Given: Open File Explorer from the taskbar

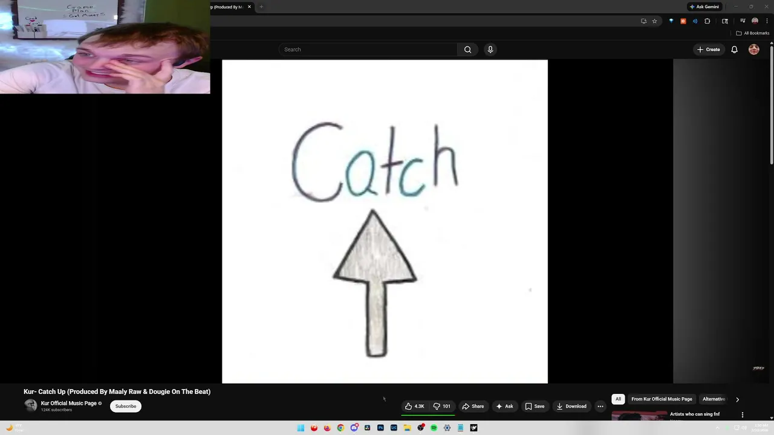Looking at the screenshot, I should [x=408, y=428].
